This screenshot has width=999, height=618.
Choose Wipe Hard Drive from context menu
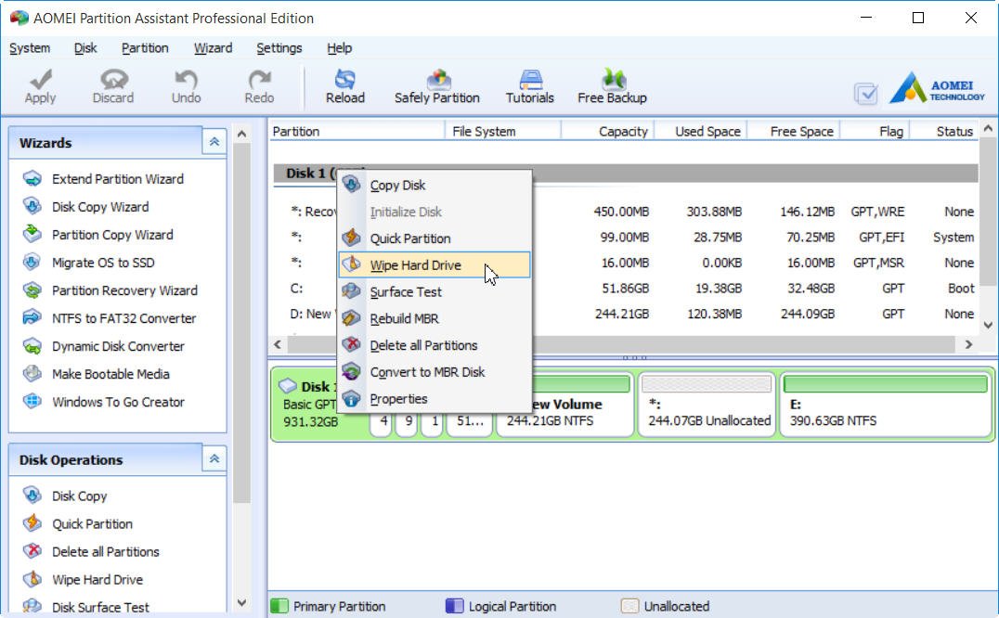pos(435,264)
